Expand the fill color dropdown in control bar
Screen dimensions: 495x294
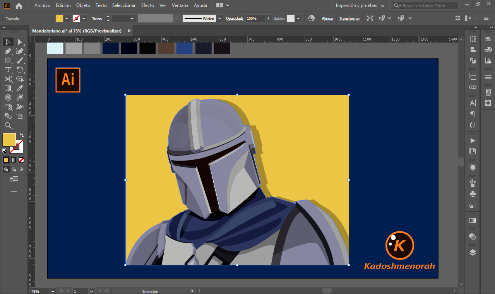tap(67, 18)
